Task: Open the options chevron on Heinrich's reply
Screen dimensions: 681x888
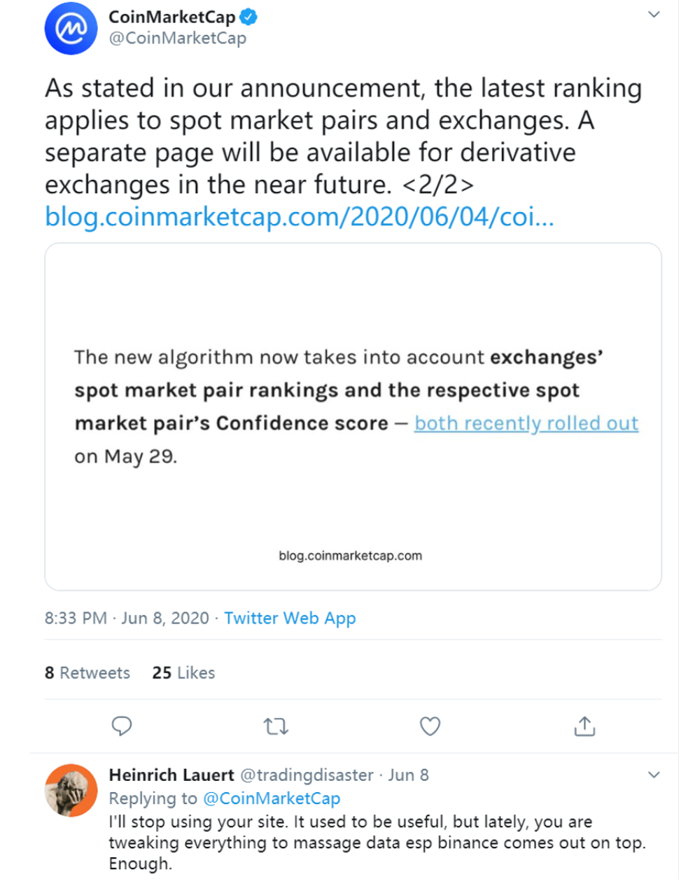Action: click(654, 775)
